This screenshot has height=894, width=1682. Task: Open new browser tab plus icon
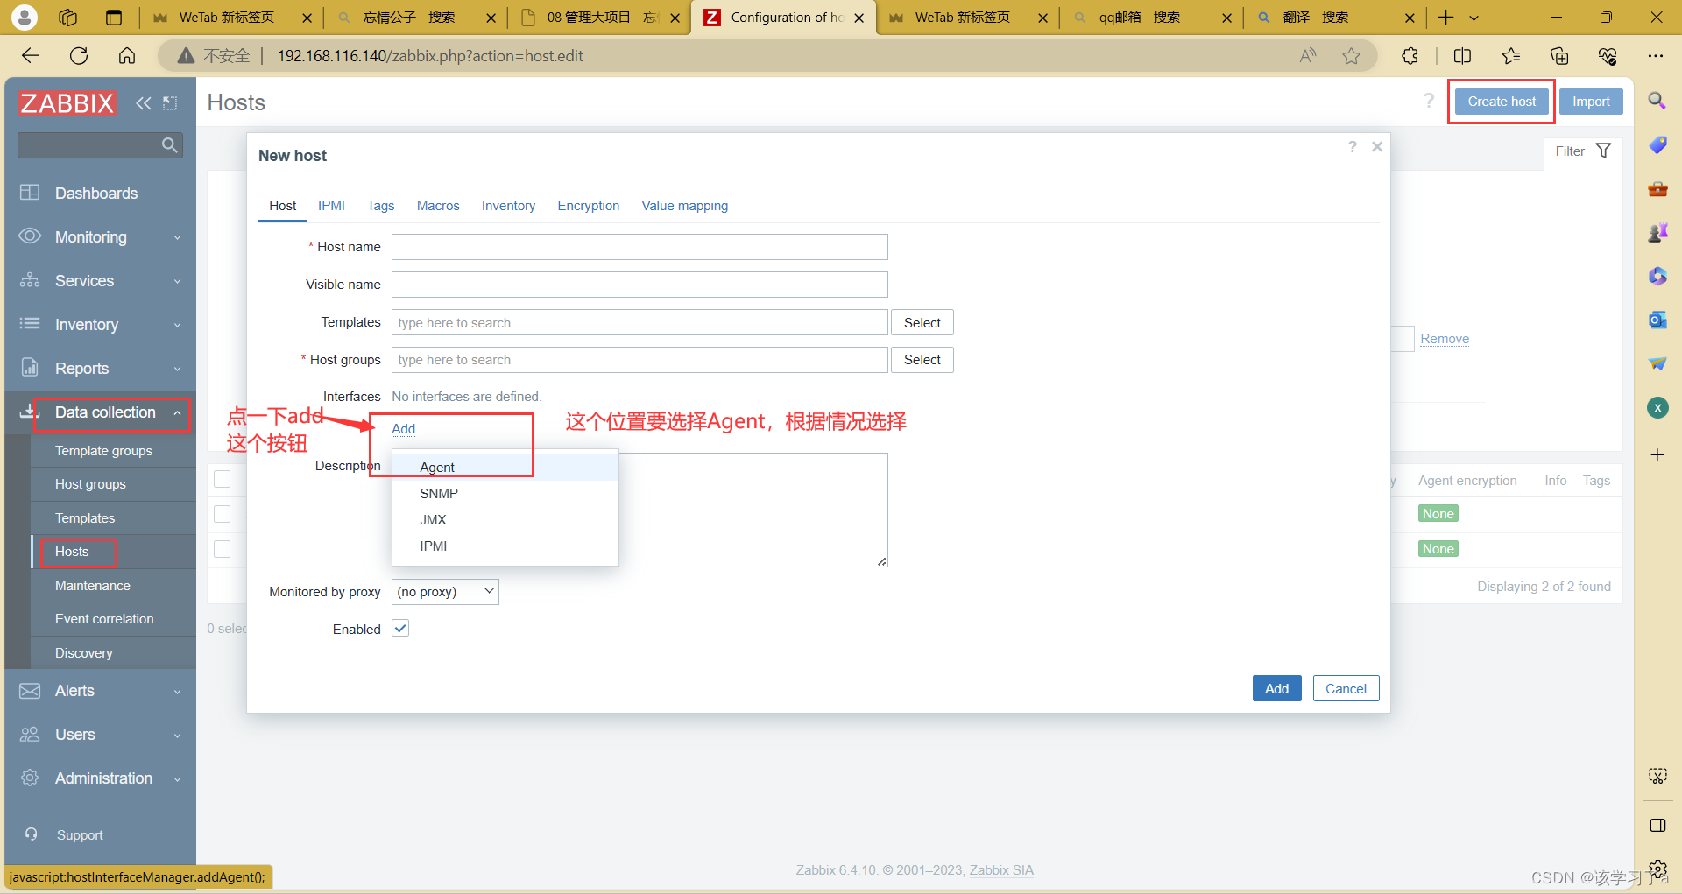(x=1446, y=18)
